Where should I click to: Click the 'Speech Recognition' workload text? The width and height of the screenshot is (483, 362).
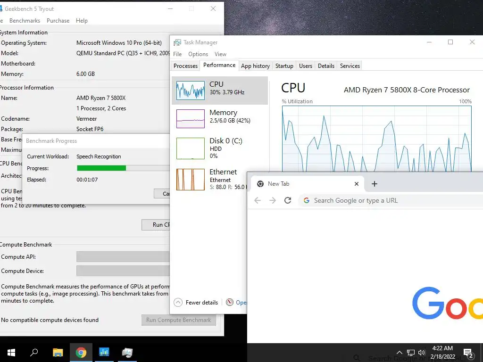[99, 156]
